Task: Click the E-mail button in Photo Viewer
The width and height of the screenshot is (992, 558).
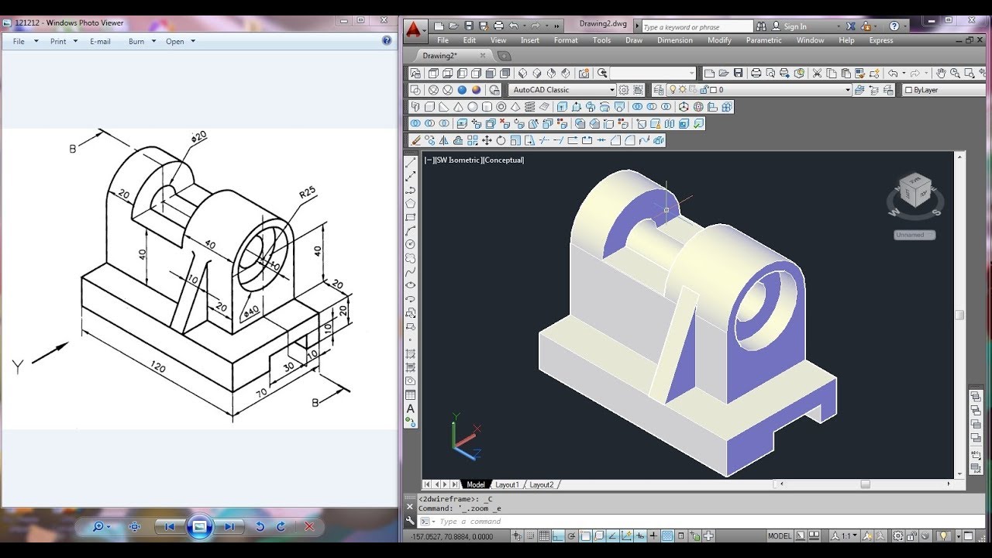Action: point(100,41)
